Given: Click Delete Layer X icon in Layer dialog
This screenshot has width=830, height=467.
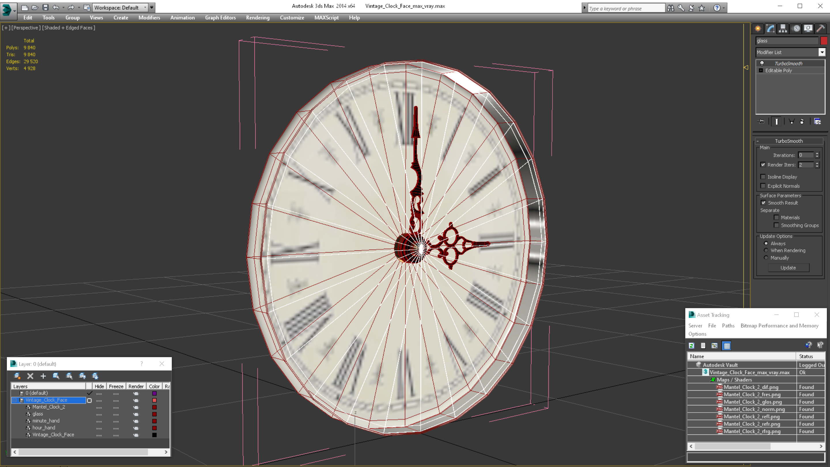Looking at the screenshot, I should coord(30,376).
